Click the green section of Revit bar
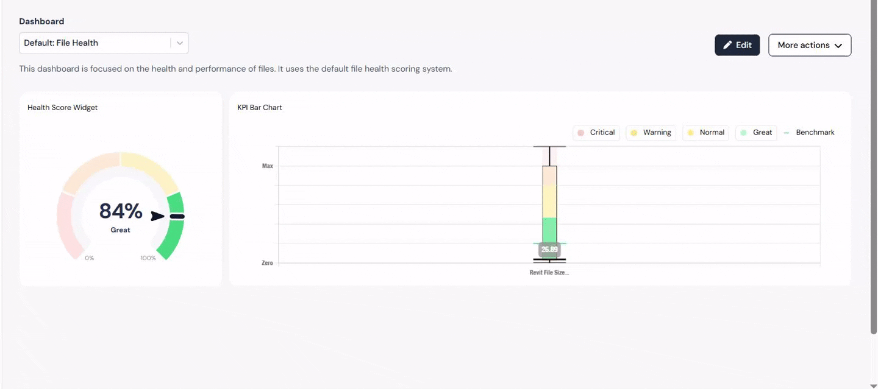 [x=549, y=230]
